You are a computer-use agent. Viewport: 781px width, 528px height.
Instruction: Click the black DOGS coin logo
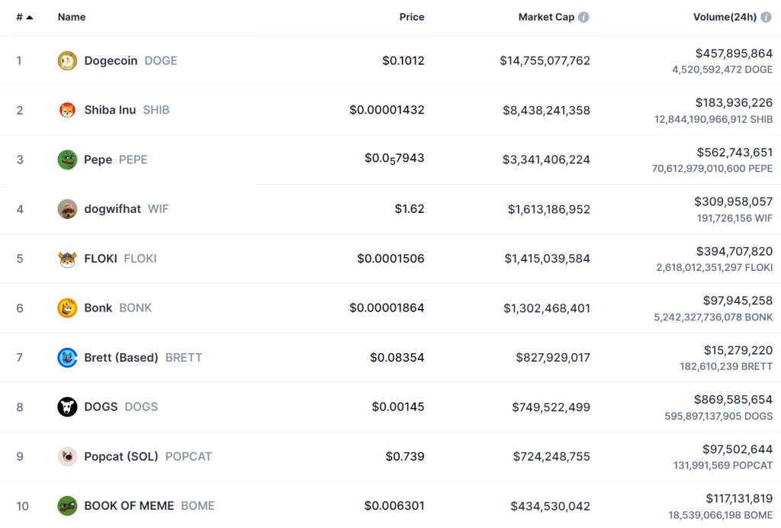(67, 407)
